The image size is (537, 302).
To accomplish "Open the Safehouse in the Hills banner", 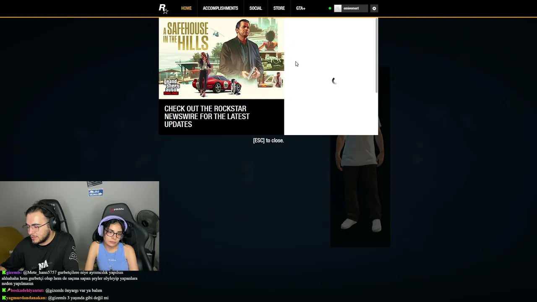I will coord(222,58).
